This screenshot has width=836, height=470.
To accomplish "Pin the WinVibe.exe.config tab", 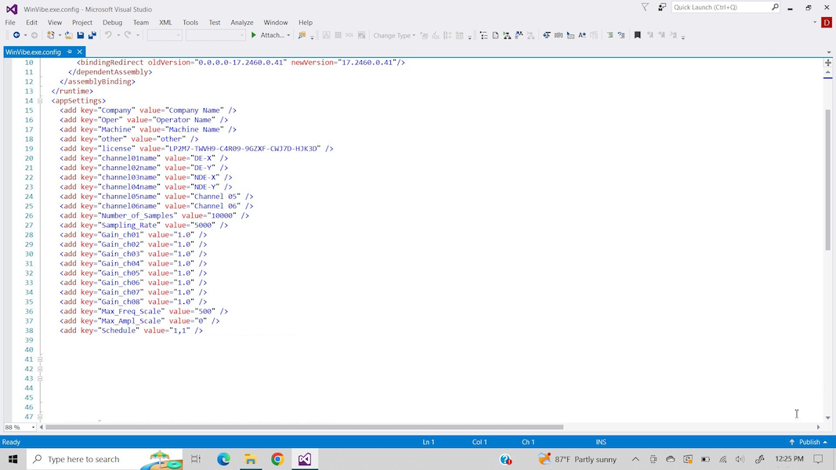I will pyautogui.click(x=69, y=52).
